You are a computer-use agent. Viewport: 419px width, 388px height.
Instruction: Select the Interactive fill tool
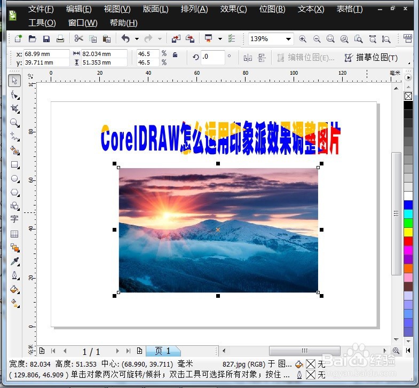coord(14,303)
